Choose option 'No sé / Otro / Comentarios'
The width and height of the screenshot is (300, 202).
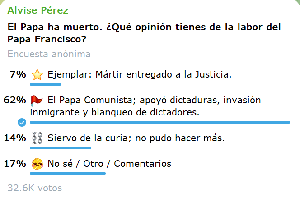click(x=109, y=164)
